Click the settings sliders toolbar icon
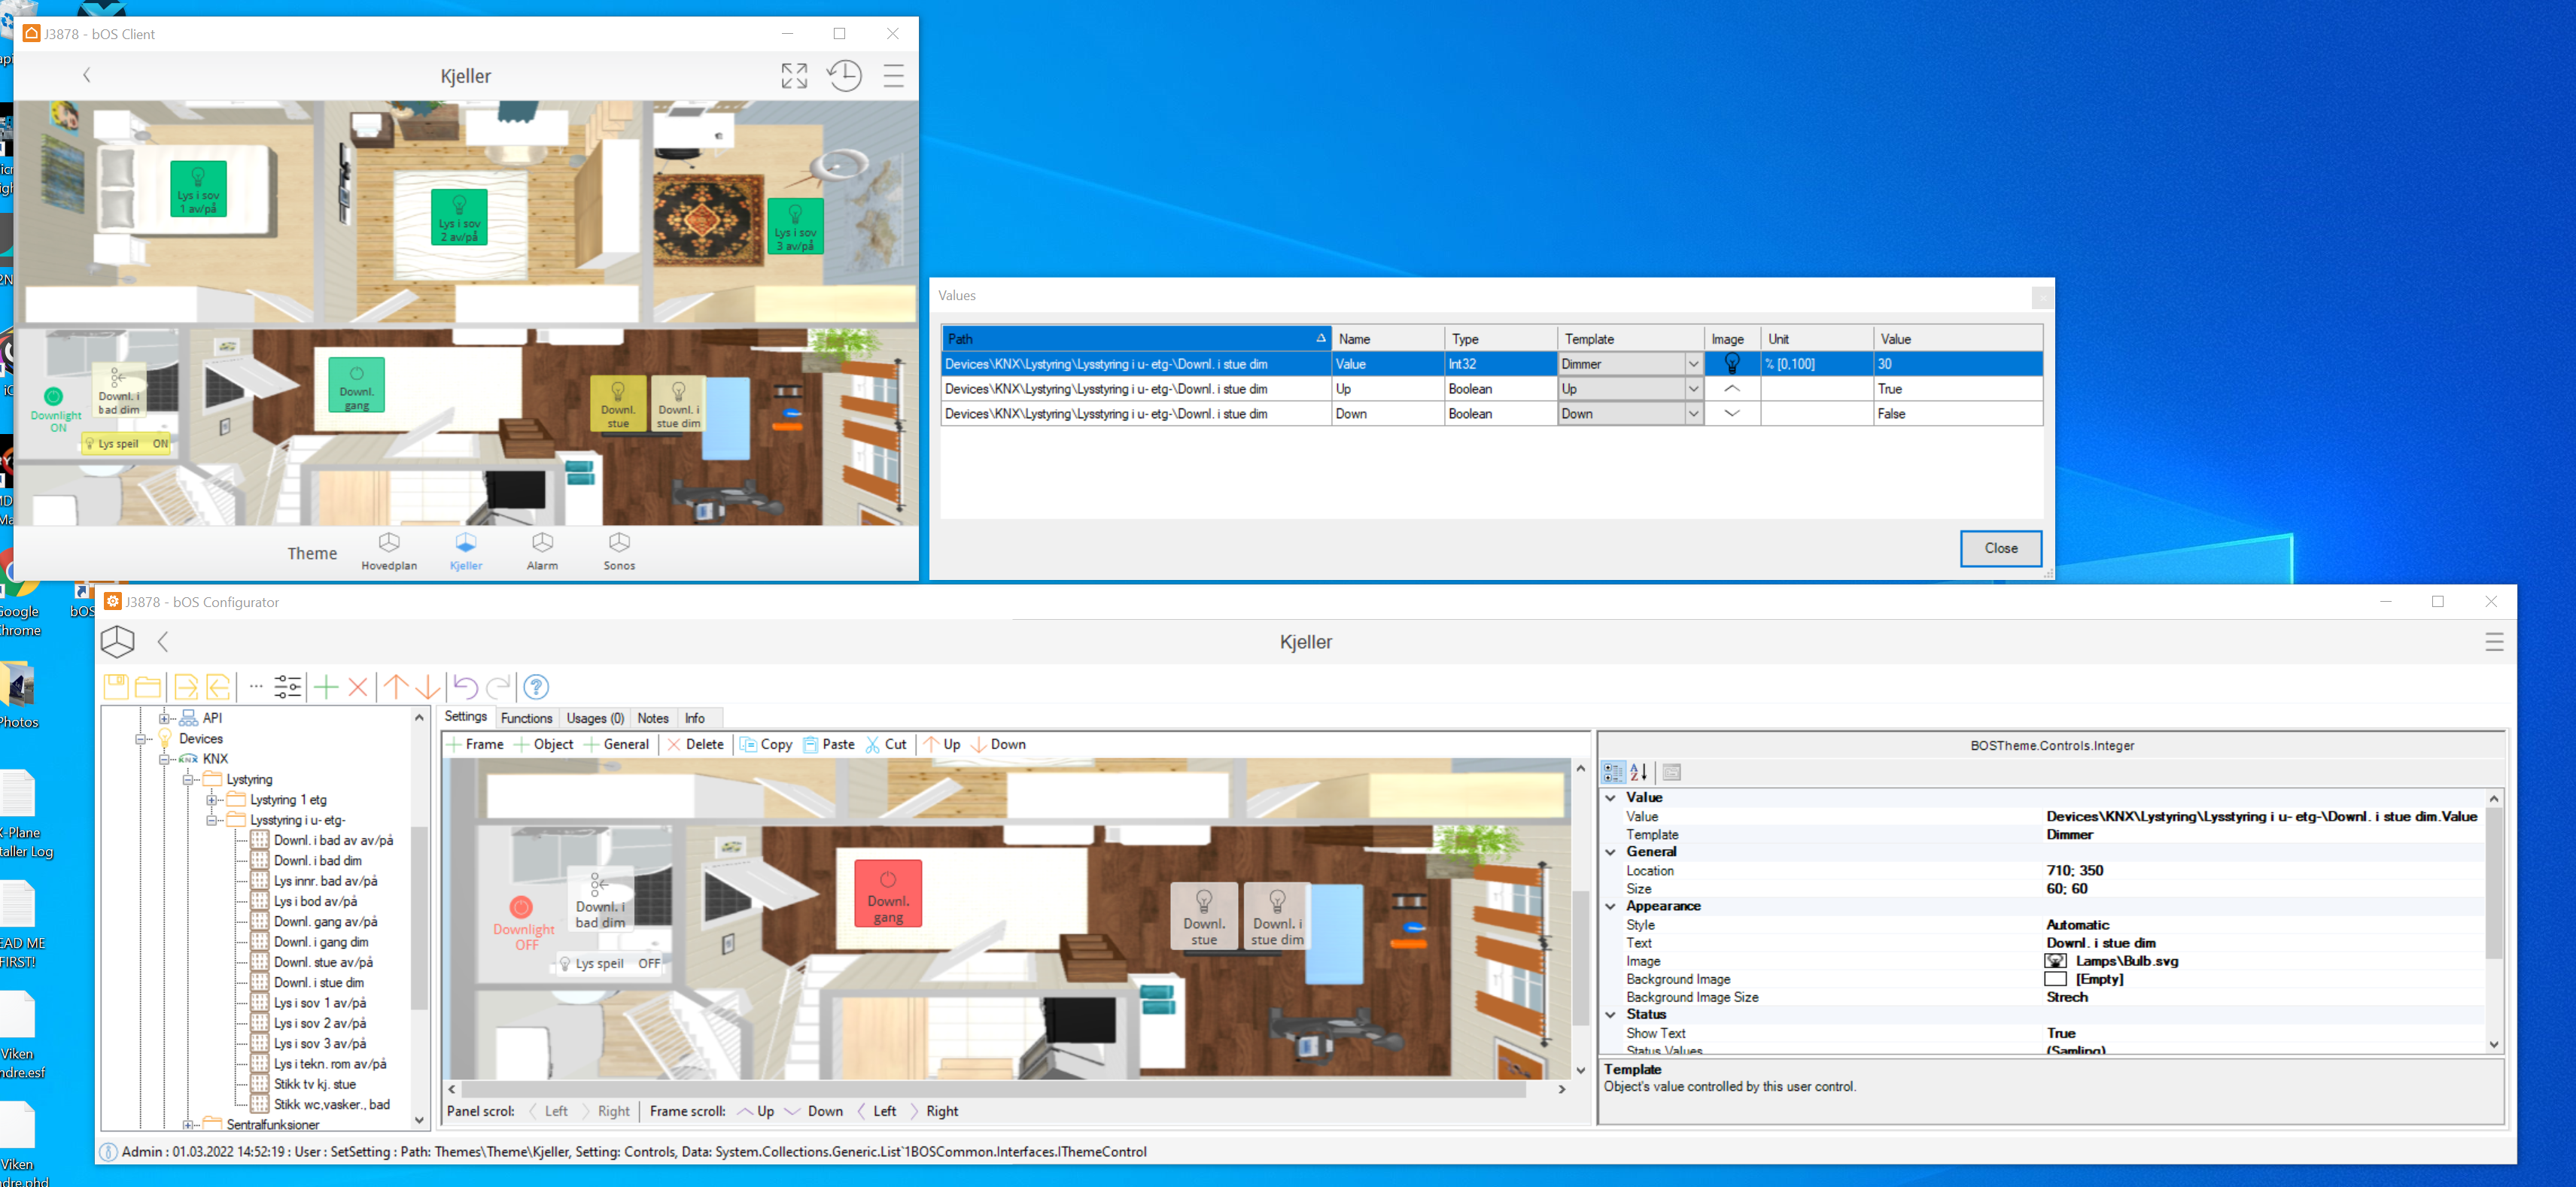Image resolution: width=2576 pixels, height=1187 pixels. pyautogui.click(x=287, y=687)
